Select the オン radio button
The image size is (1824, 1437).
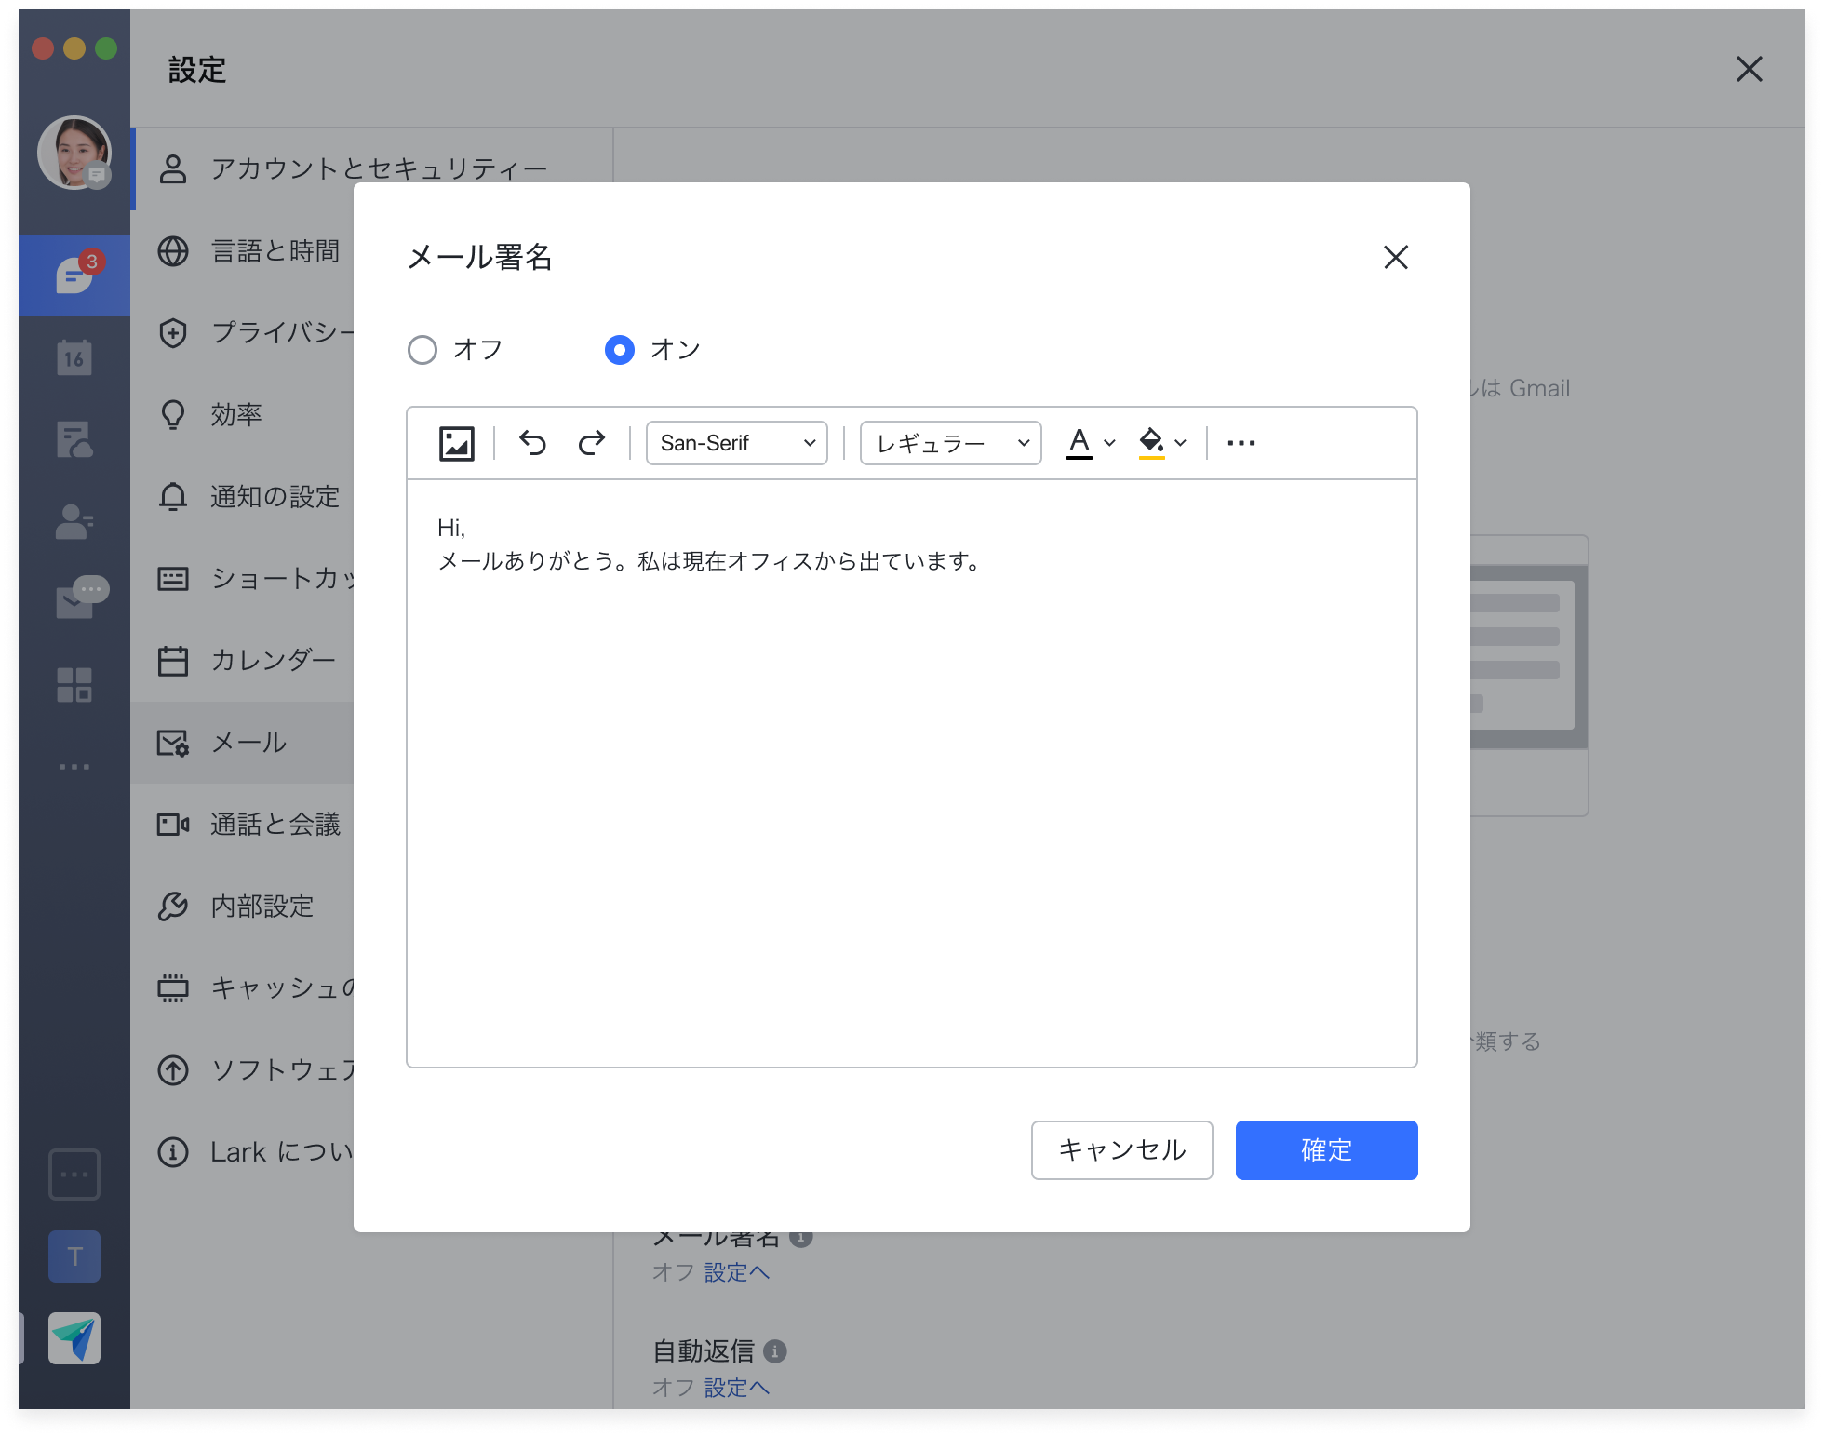(x=620, y=350)
